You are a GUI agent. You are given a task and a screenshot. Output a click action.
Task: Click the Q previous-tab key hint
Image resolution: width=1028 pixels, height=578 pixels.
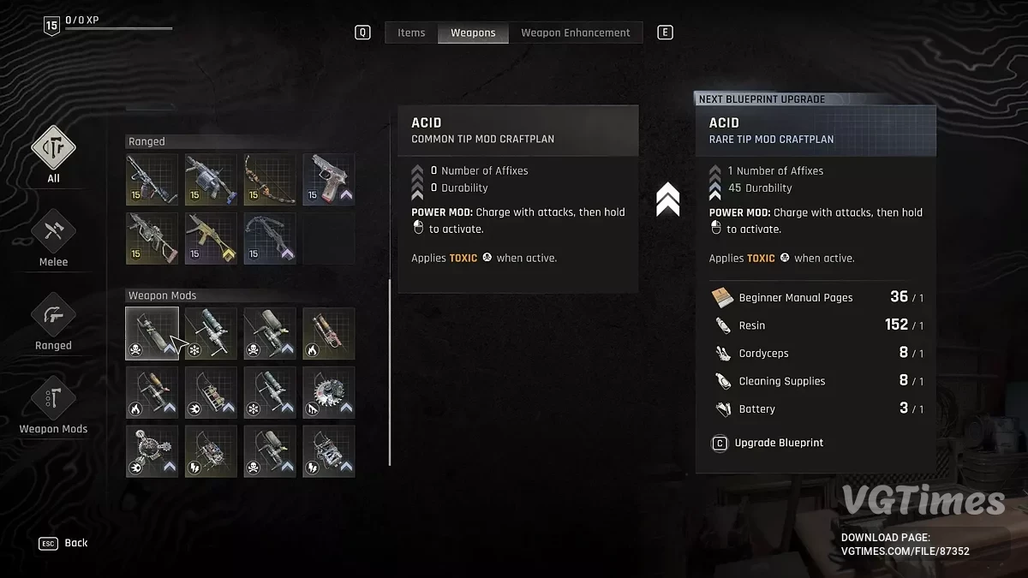[x=363, y=33]
